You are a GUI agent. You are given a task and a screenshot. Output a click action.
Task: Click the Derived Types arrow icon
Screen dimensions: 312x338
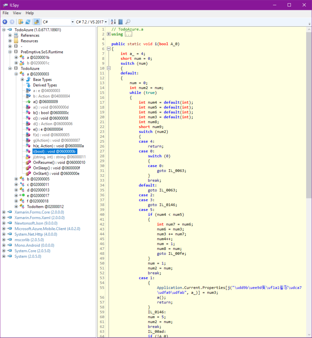(28, 85)
